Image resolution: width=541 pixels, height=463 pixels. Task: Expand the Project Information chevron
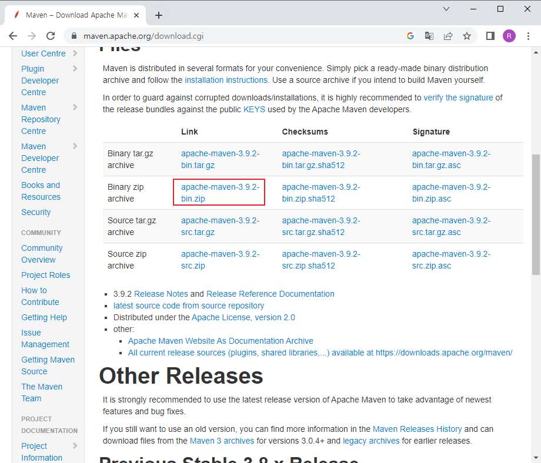pos(75,446)
